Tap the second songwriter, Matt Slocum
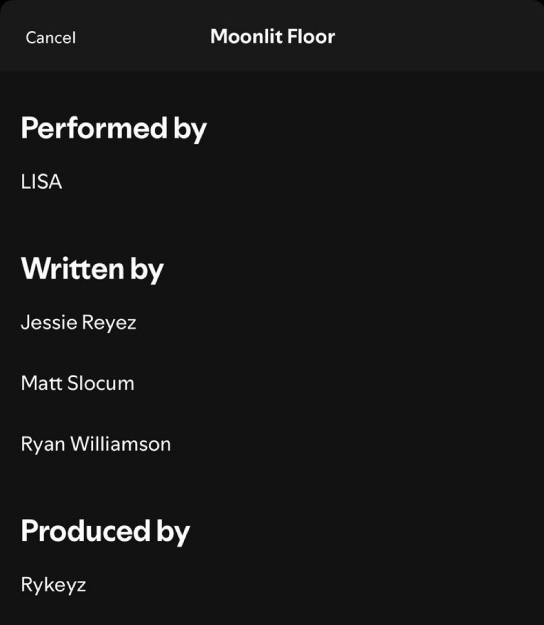The width and height of the screenshot is (544, 625). (77, 383)
